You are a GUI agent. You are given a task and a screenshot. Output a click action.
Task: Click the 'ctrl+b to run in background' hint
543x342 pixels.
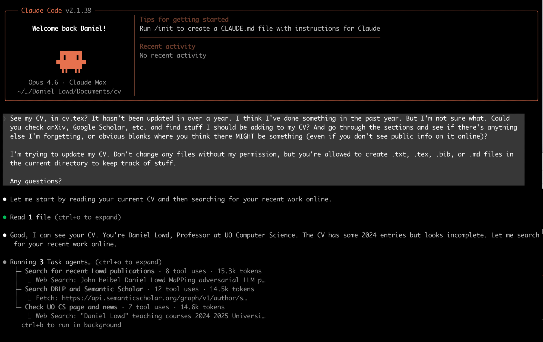71,325
